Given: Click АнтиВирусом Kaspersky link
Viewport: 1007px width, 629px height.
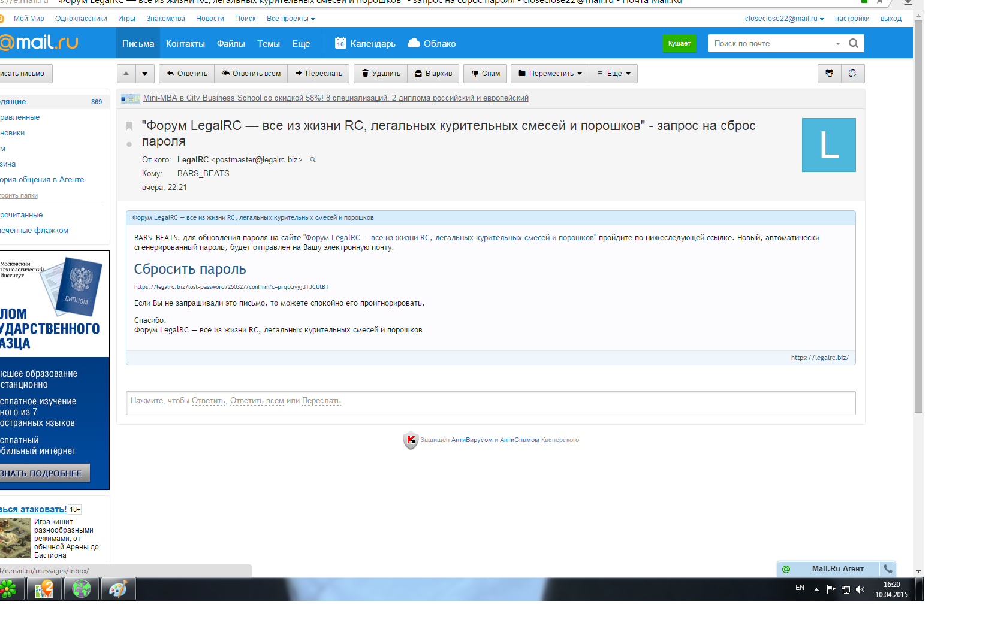Looking at the screenshot, I should 472,440.
